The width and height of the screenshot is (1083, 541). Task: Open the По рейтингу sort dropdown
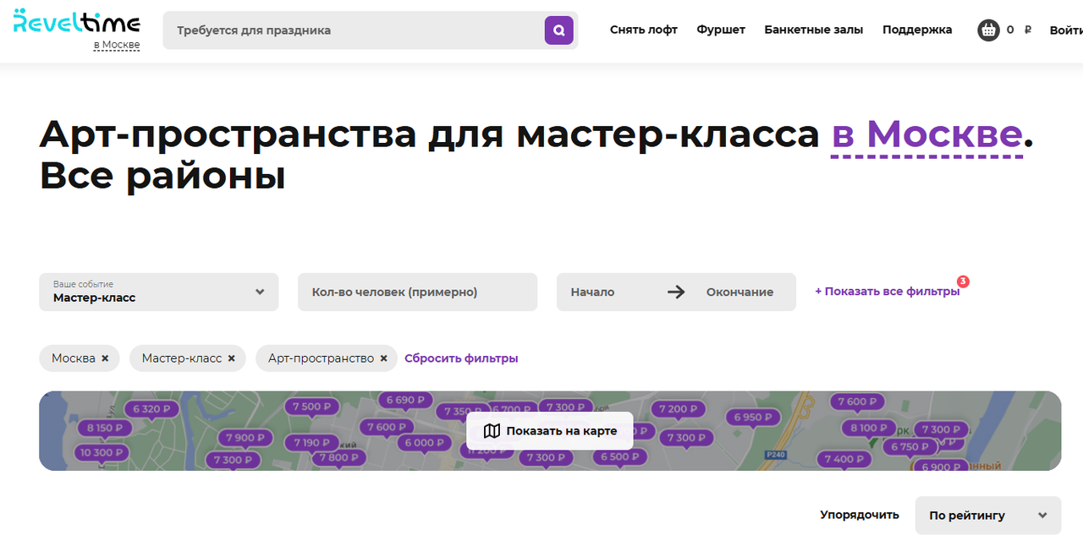coord(987,516)
